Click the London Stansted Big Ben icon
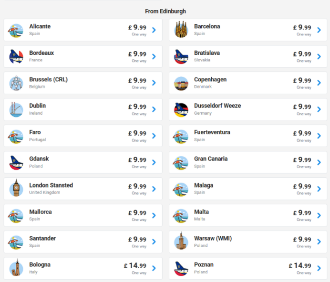Viewport: 330px width, 282px height. pyautogui.click(x=16, y=188)
